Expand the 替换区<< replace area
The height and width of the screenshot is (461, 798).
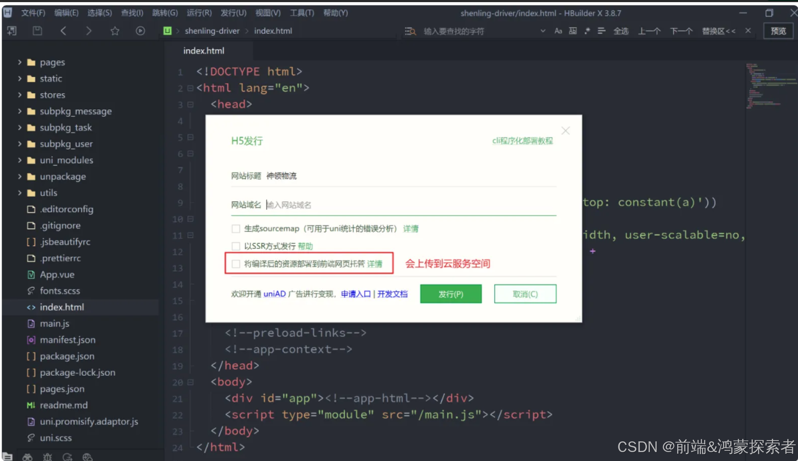[719, 31]
